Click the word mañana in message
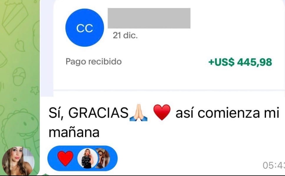285x176 pixels. click(x=74, y=132)
